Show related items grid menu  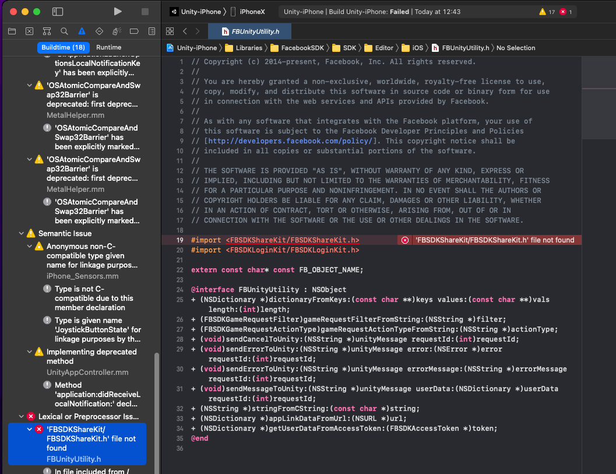click(x=170, y=31)
